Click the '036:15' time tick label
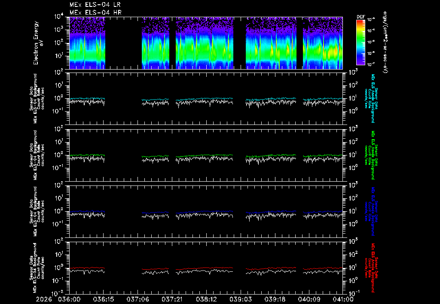 tap(103, 300)
